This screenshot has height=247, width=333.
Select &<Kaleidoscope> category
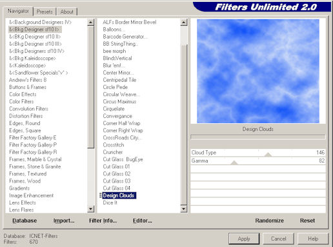tap(28, 65)
